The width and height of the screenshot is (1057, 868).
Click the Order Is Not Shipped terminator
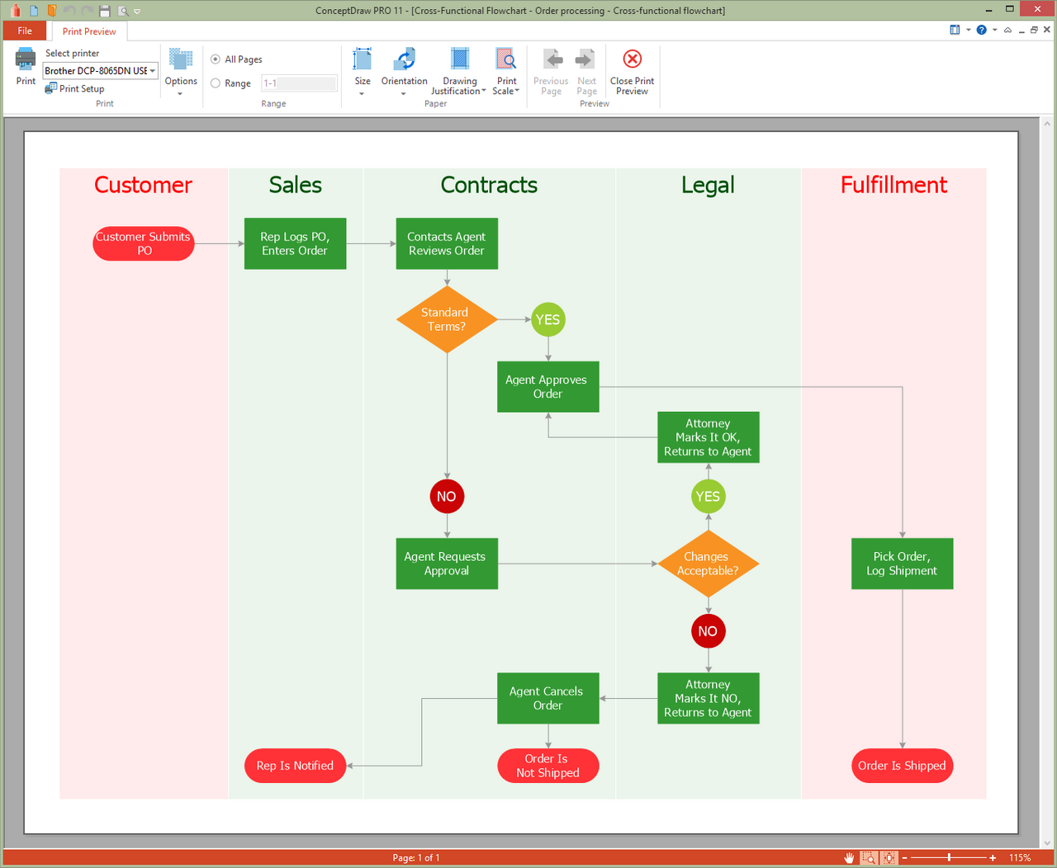click(547, 766)
